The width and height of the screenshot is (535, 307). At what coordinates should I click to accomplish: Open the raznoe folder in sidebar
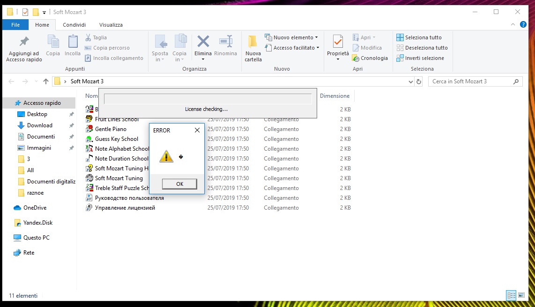click(36, 193)
